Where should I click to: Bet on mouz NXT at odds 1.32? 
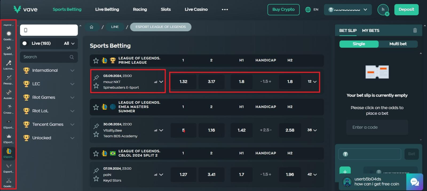[183, 82]
